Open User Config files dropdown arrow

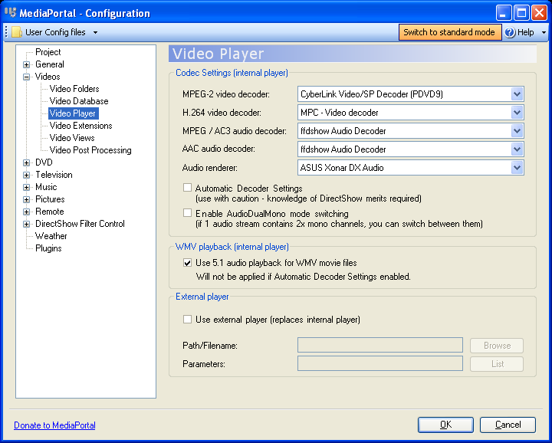(x=95, y=32)
